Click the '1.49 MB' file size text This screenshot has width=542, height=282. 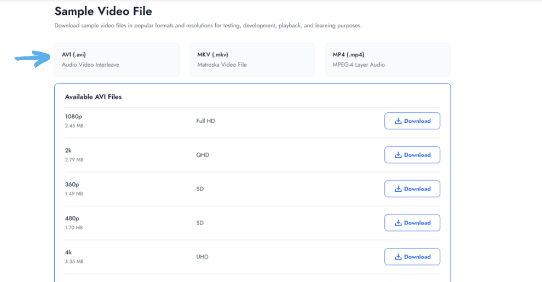[x=74, y=193]
